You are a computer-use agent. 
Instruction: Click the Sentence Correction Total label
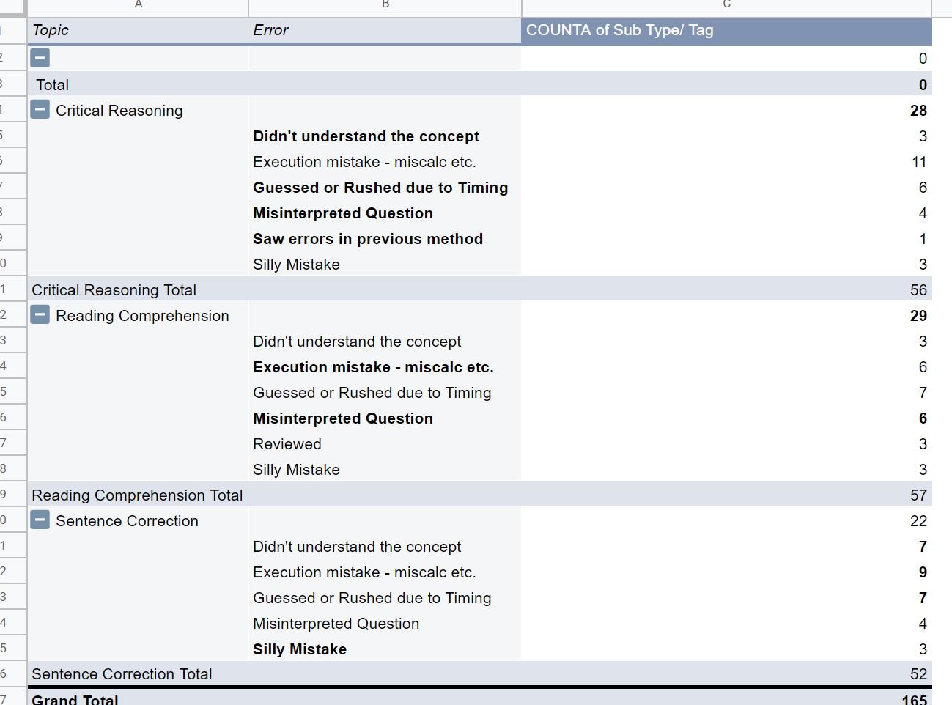point(122,674)
